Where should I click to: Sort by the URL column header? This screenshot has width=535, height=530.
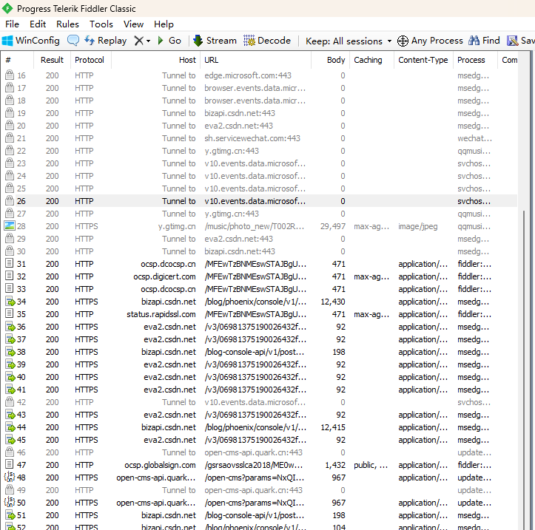255,60
